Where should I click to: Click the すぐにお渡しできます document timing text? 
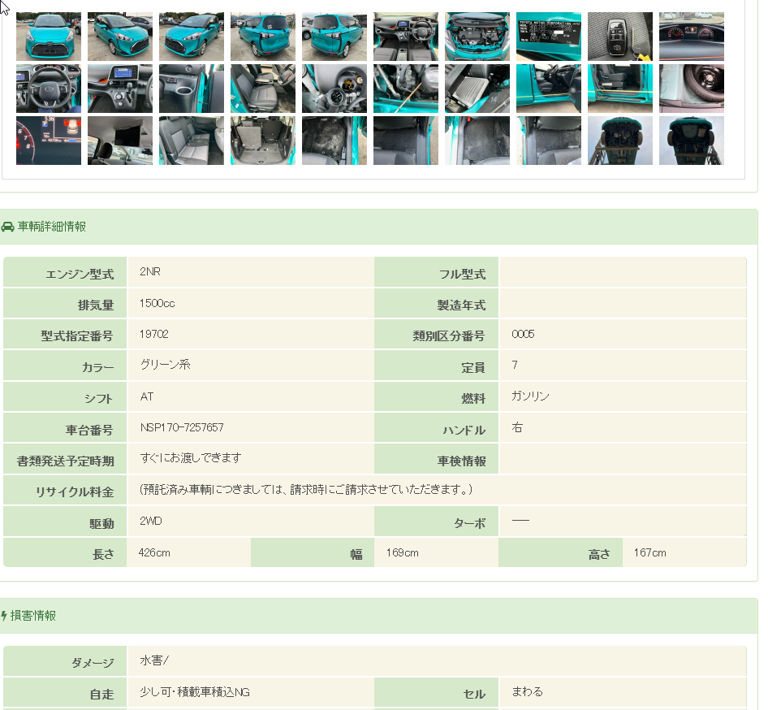coord(190,458)
